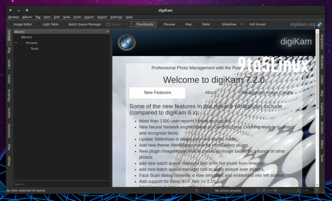The width and height of the screenshot is (332, 201).
Task: Open the Albums panel header dropdown
Action: pos(108,31)
